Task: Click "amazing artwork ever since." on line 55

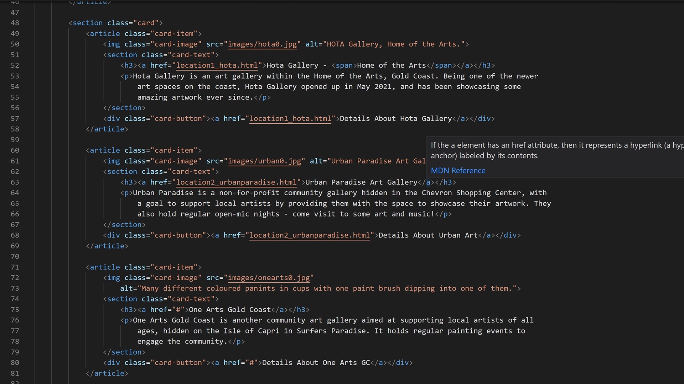Action: pyautogui.click(x=195, y=97)
